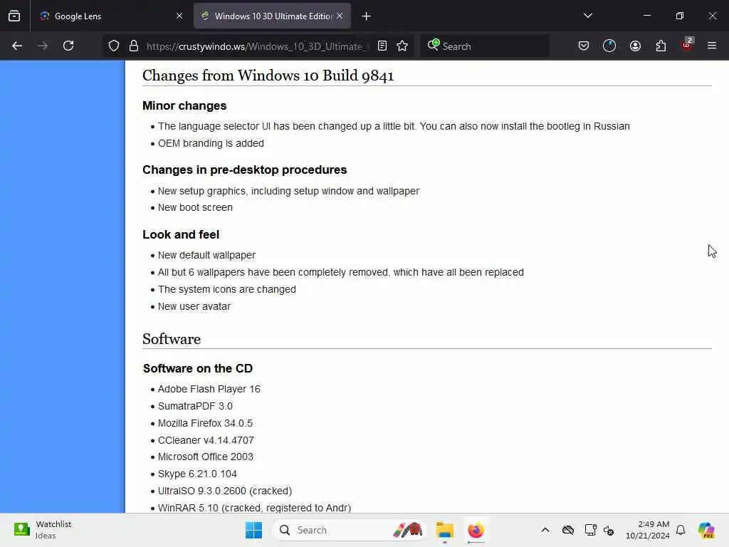Open the notifications bell icon
Image resolution: width=729 pixels, height=547 pixels.
coord(681,530)
